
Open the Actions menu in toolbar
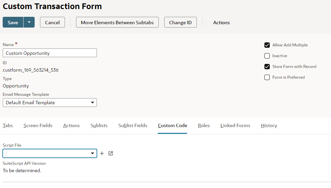(x=221, y=23)
